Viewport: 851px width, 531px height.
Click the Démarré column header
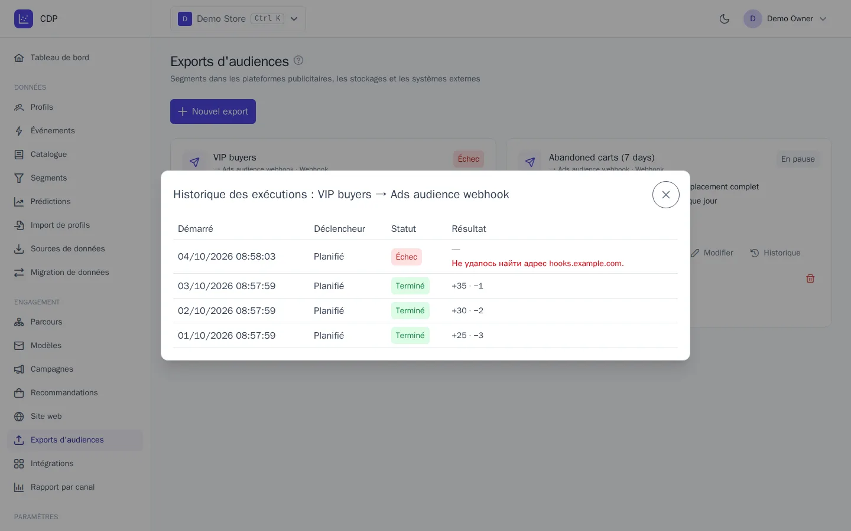coord(196,229)
